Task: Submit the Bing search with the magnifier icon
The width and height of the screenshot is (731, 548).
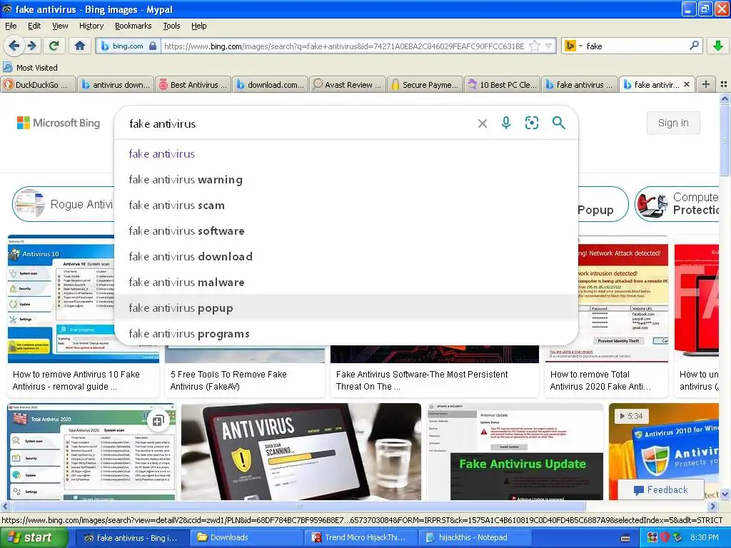Action: 558,123
